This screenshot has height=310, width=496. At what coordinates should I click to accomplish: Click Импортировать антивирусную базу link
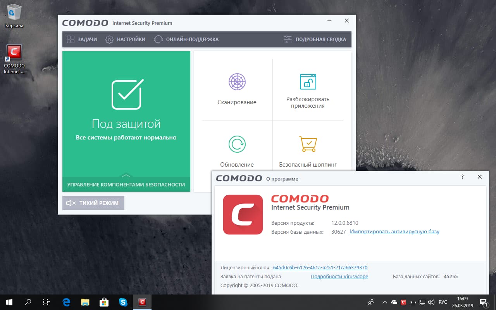pyautogui.click(x=394, y=231)
